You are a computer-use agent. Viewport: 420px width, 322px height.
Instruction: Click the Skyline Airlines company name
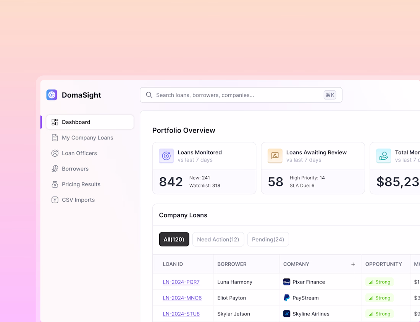tap(311, 314)
